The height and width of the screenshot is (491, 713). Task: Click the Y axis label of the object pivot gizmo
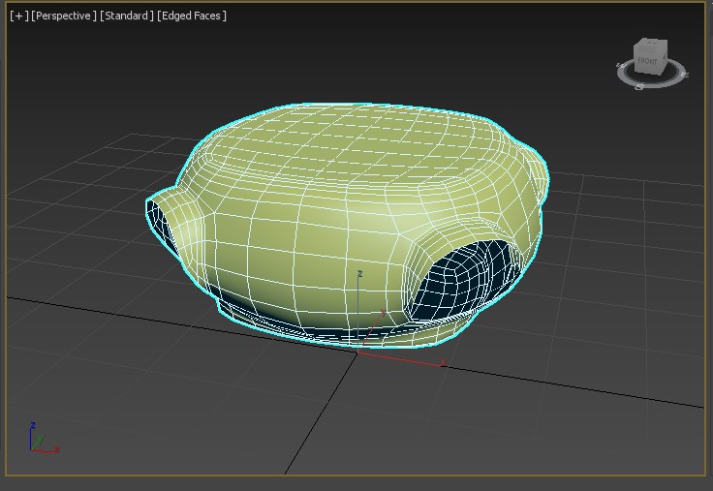click(384, 312)
